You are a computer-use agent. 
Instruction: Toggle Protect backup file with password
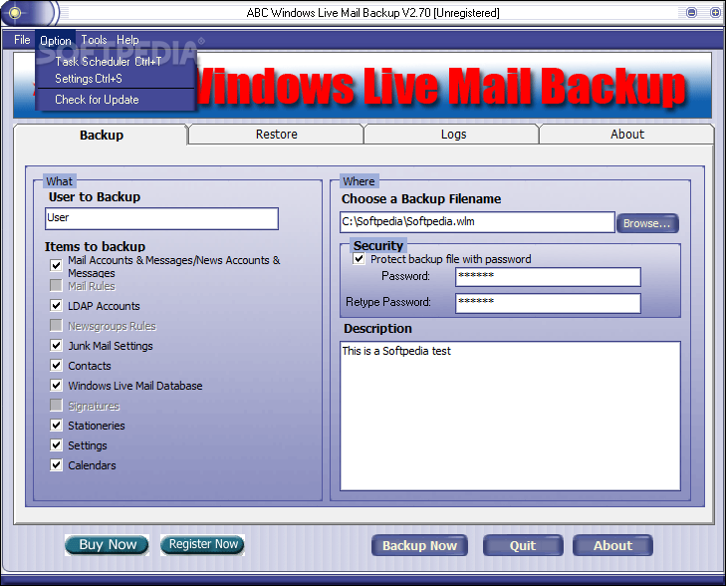click(x=359, y=258)
